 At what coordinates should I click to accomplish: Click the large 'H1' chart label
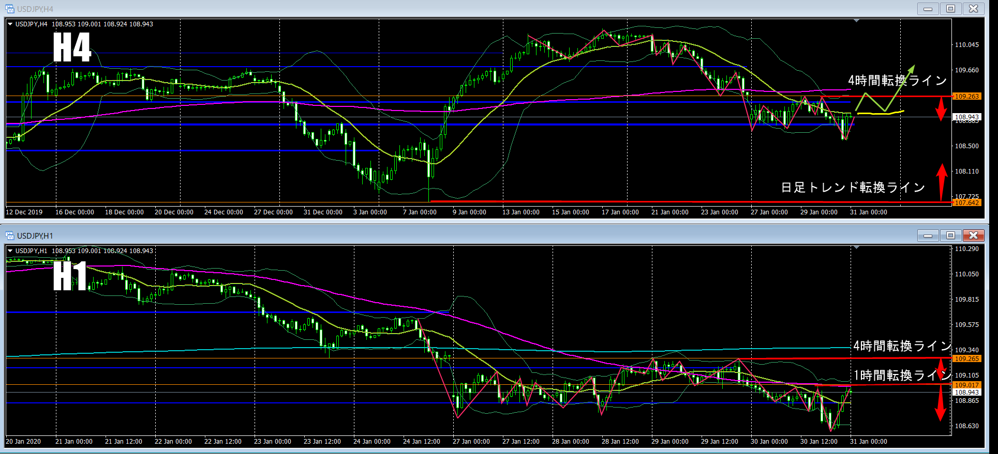pos(70,276)
